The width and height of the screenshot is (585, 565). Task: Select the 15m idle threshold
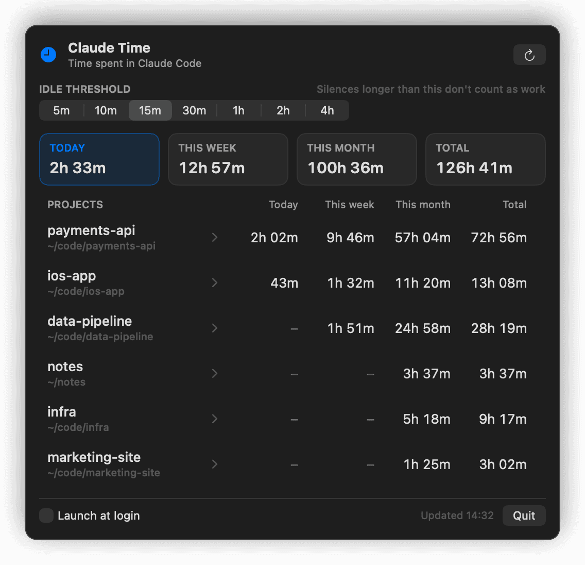(150, 110)
